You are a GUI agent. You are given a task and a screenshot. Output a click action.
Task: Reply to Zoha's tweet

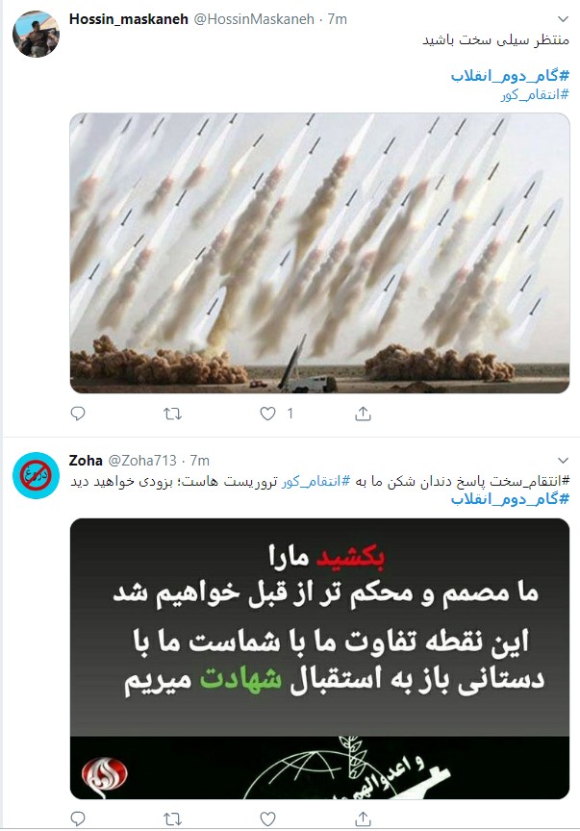[x=78, y=818]
